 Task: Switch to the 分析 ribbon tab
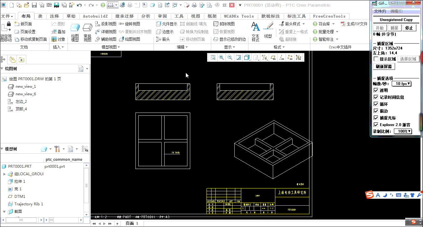[145, 16]
